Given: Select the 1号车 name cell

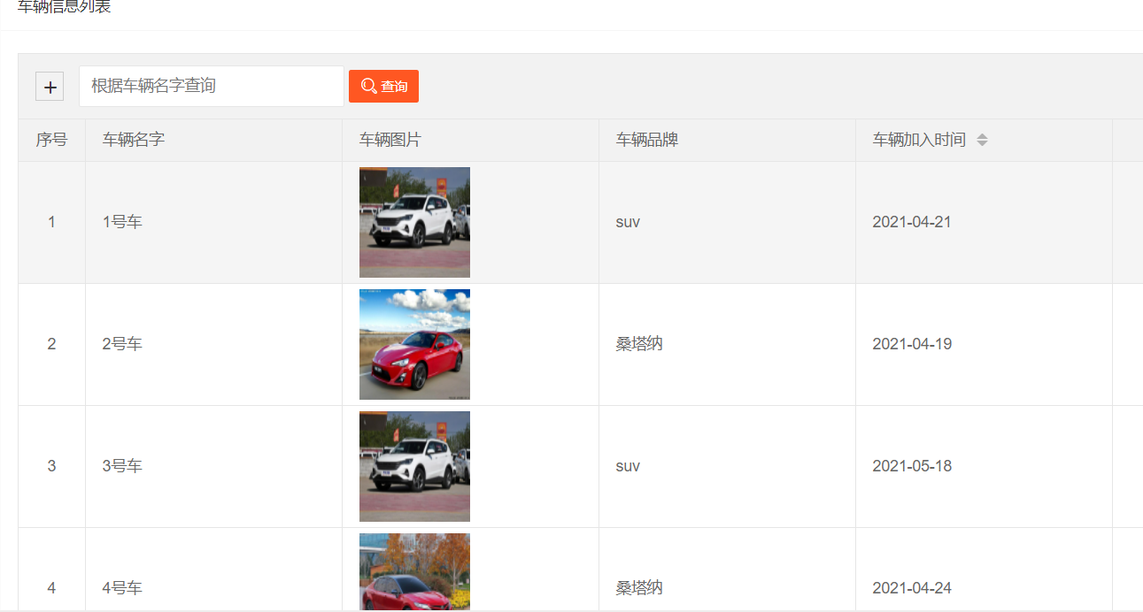Looking at the screenshot, I should click(121, 222).
